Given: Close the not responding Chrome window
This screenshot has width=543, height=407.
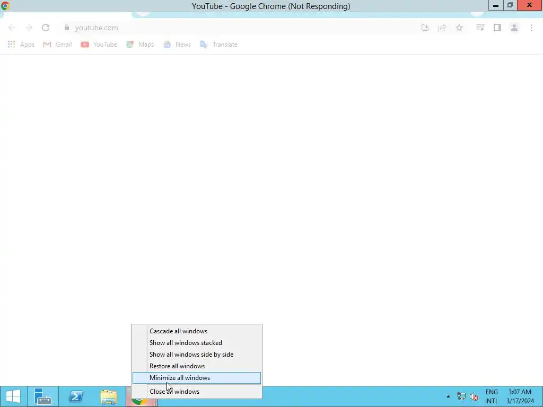Looking at the screenshot, I should coord(530,5).
